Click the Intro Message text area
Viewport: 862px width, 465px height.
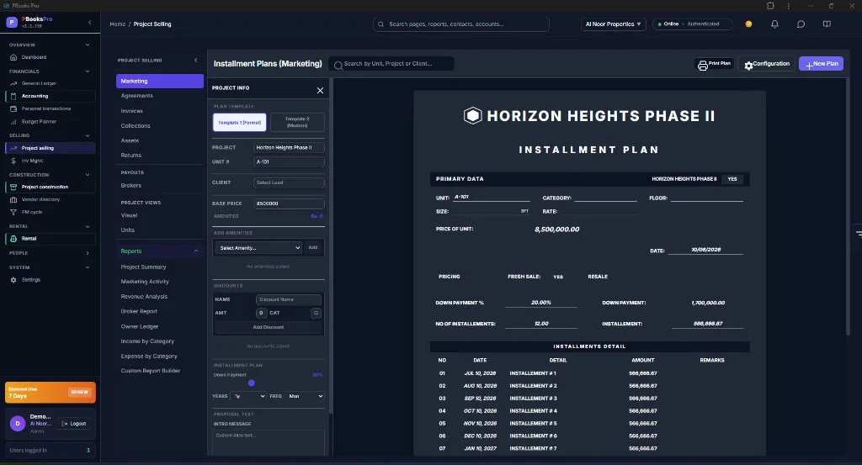tap(269, 442)
